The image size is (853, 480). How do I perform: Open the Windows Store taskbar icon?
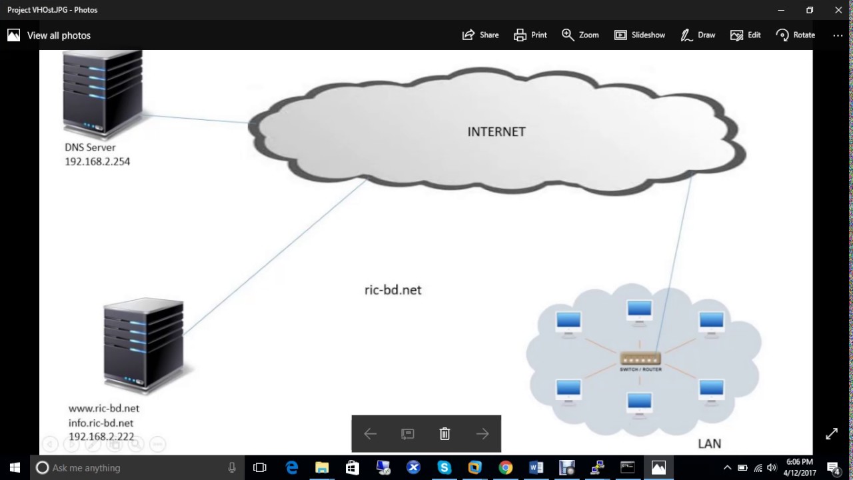353,467
